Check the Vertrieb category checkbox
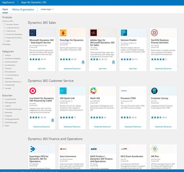The height and width of the screenshot is (172, 184). (x=3, y=88)
